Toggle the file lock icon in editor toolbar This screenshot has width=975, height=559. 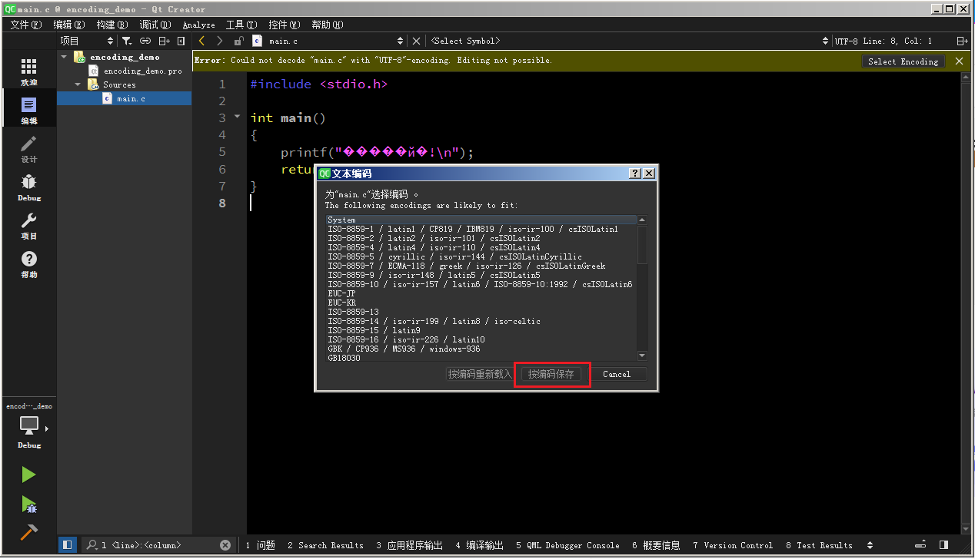(238, 41)
